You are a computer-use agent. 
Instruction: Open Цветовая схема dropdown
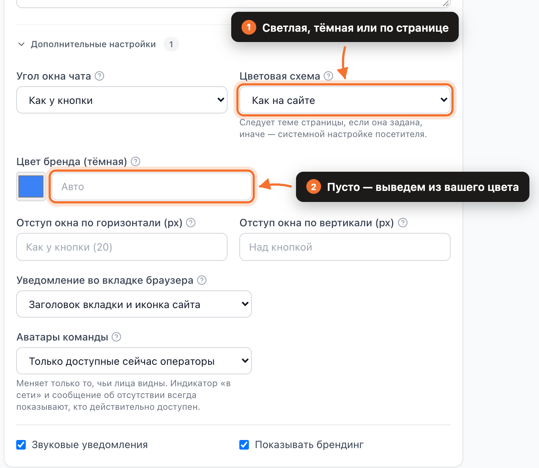tap(345, 100)
